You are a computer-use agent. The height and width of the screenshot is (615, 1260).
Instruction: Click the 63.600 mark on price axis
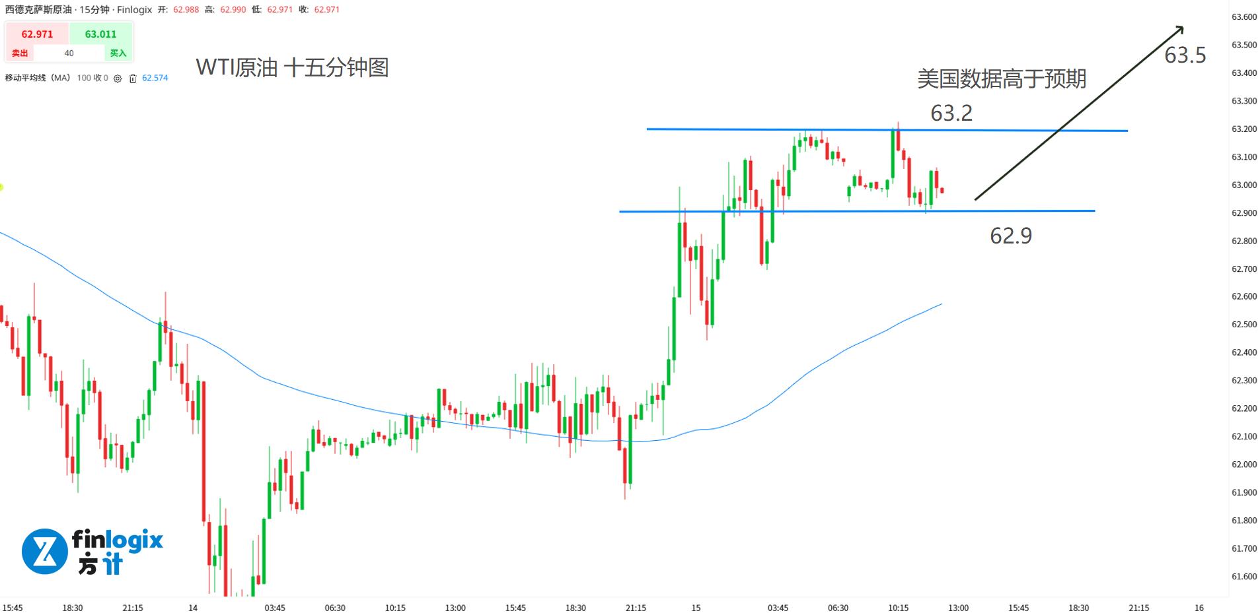(1243, 17)
